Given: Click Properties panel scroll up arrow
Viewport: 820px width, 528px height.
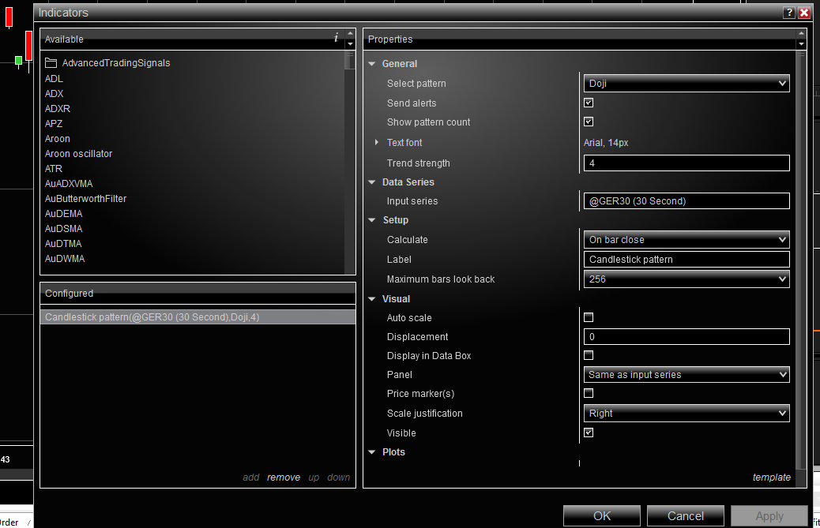Looking at the screenshot, I should 801,33.
